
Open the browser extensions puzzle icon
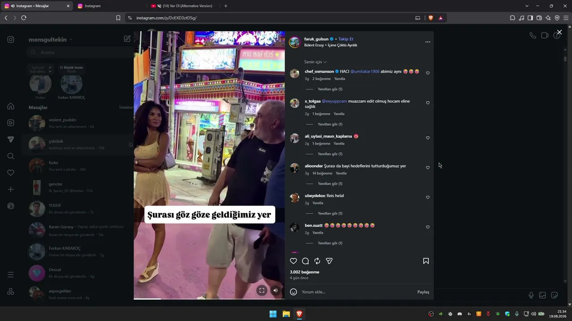513,18
